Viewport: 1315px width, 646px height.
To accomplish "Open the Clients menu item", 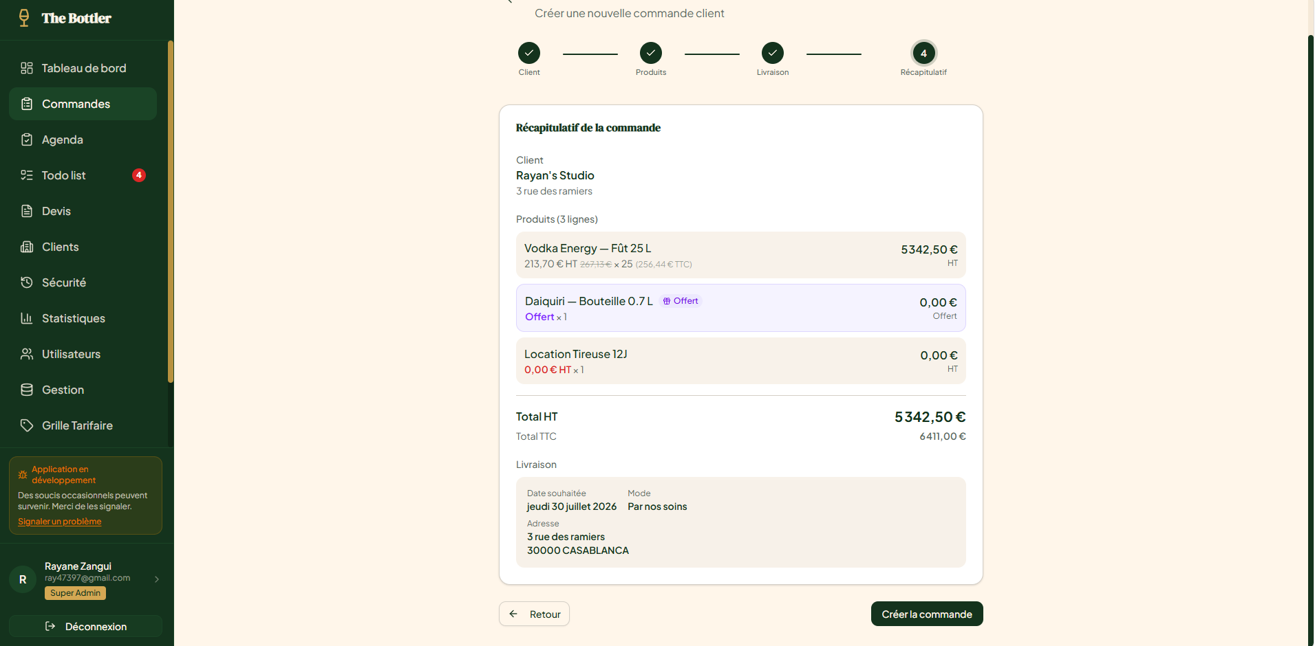I will 83,247.
